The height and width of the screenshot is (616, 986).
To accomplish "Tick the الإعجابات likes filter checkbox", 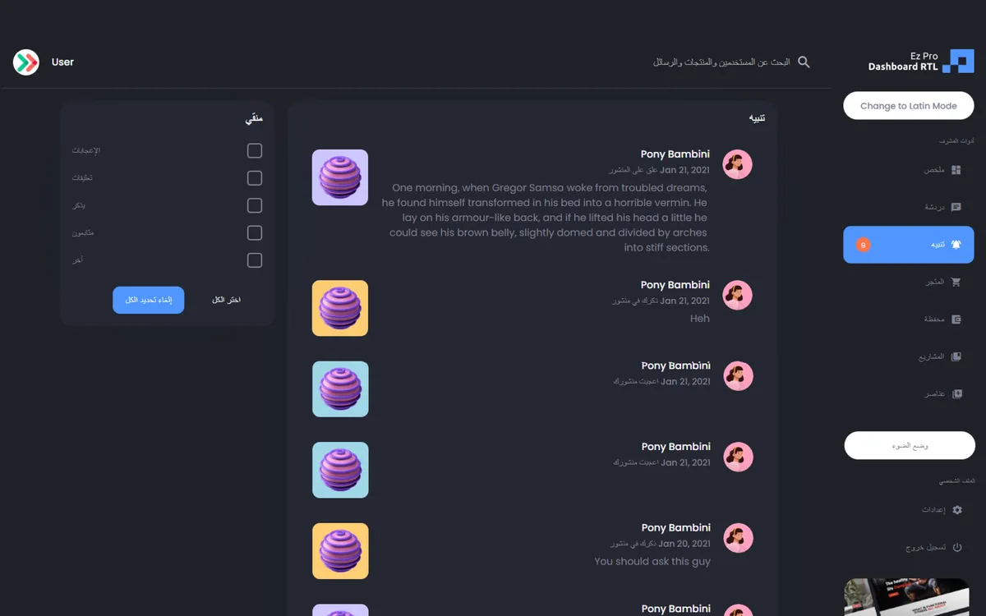I will click(255, 151).
